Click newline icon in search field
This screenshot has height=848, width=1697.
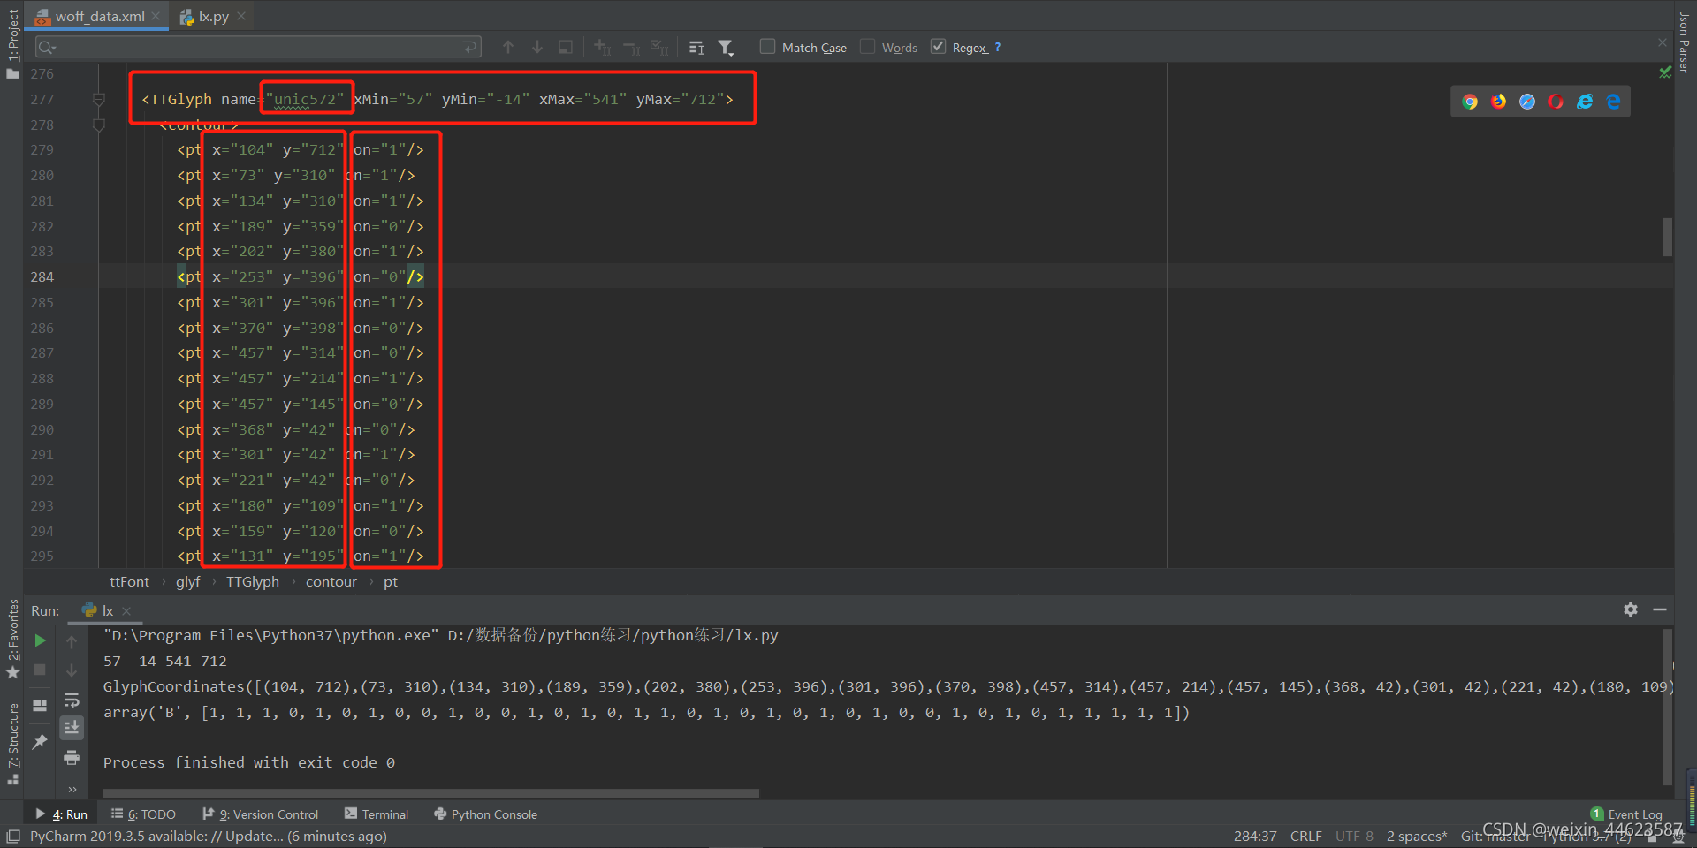[469, 46]
